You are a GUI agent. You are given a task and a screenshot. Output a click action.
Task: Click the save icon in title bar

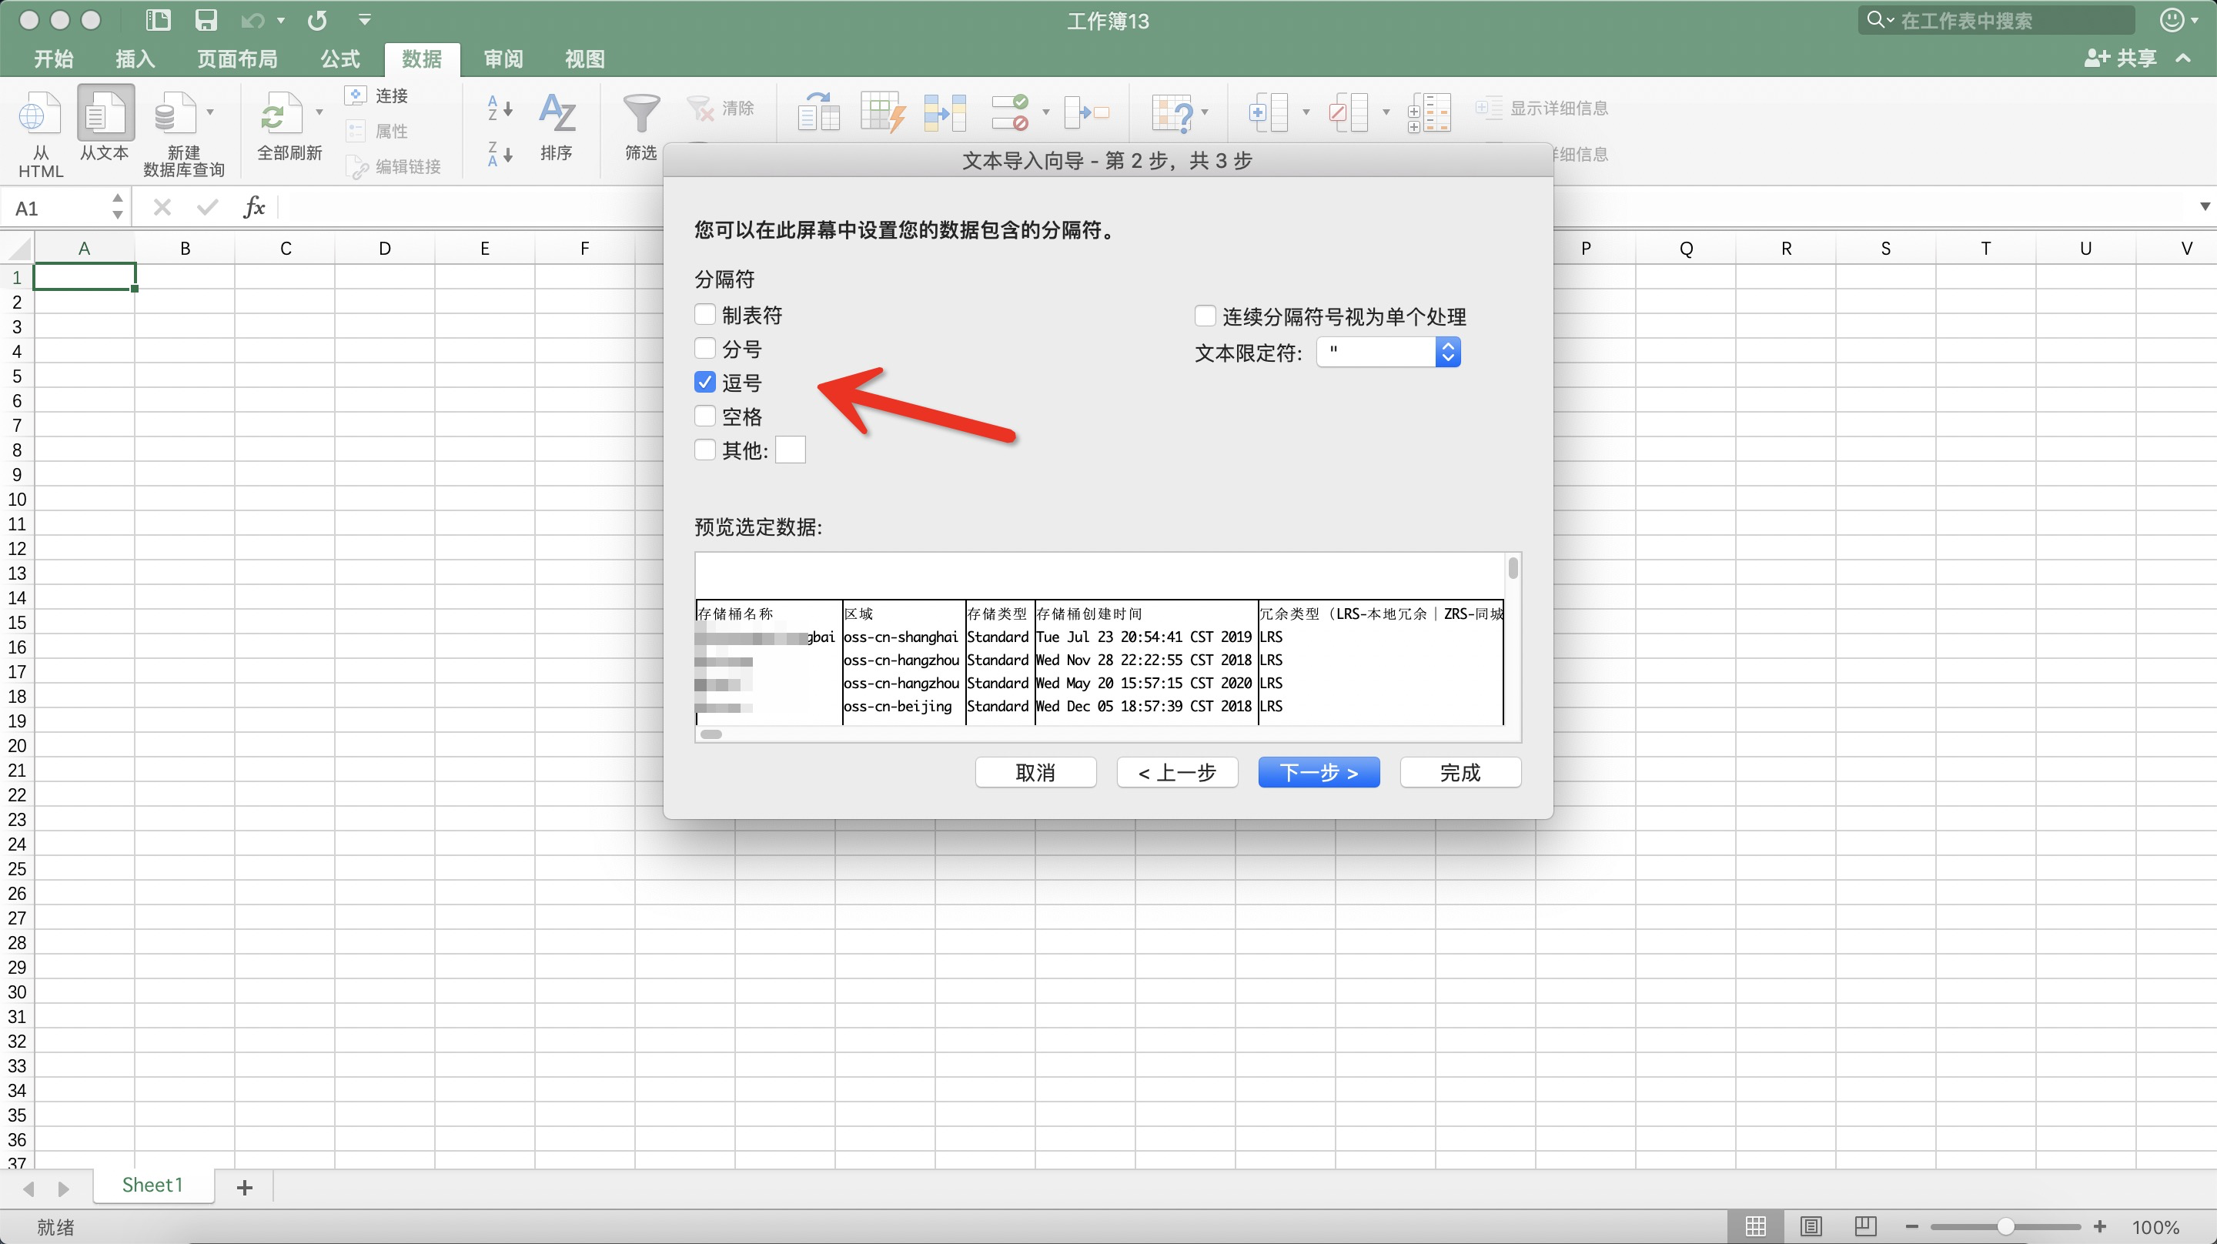[x=206, y=20]
